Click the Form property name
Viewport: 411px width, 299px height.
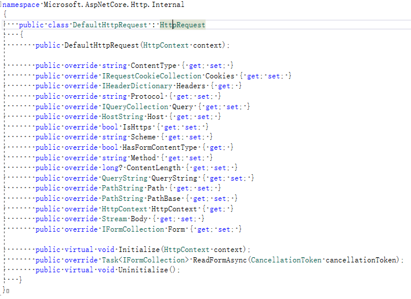(176, 229)
